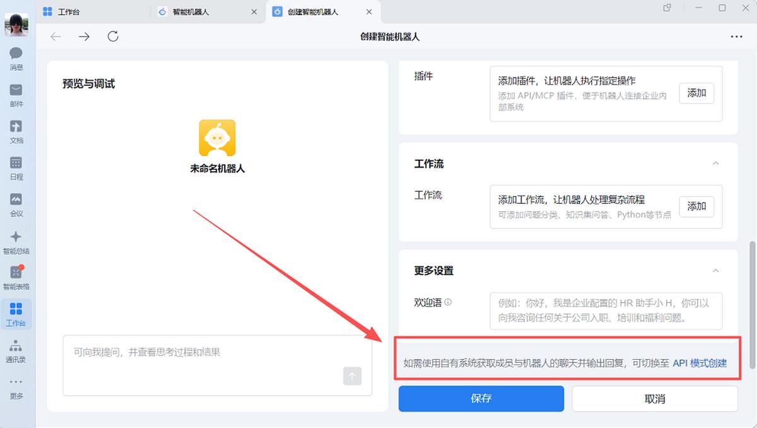Click the send arrow in chat box

pyautogui.click(x=352, y=376)
